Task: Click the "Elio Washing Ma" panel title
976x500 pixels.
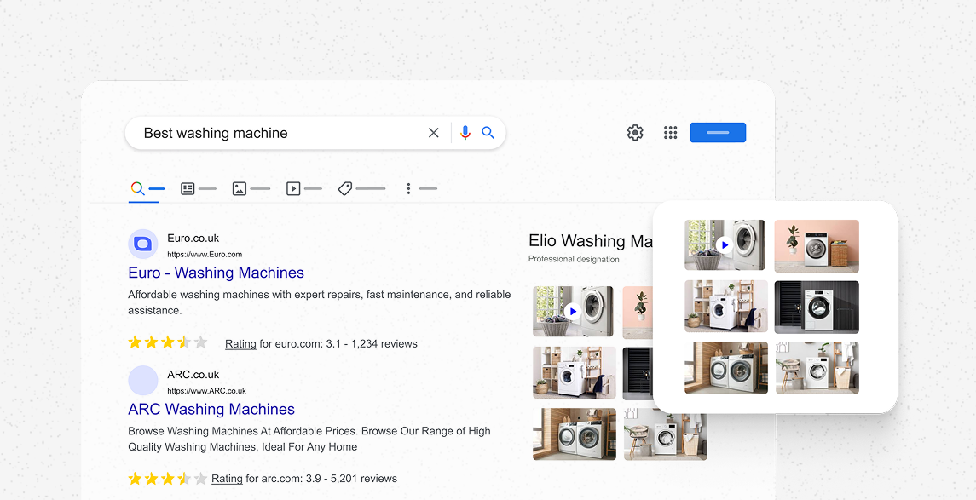Action: coord(590,241)
